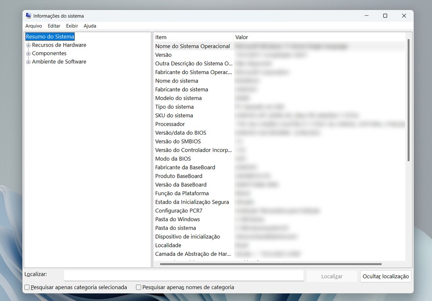Enable Pesquisar apenas nomes de categoria

click(x=138, y=287)
